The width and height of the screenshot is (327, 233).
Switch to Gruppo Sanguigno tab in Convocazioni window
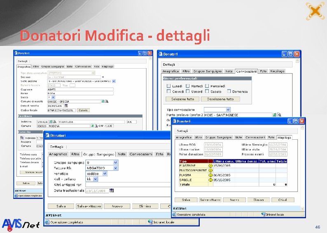(207, 71)
